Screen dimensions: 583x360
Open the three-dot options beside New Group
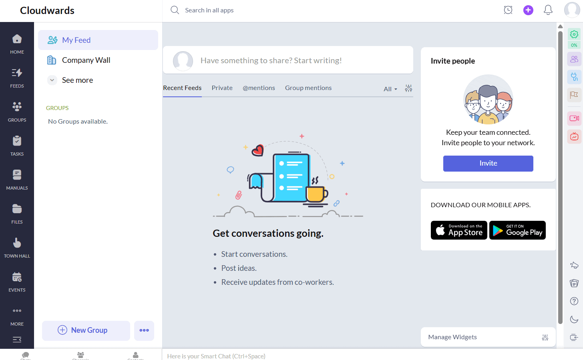tap(144, 330)
